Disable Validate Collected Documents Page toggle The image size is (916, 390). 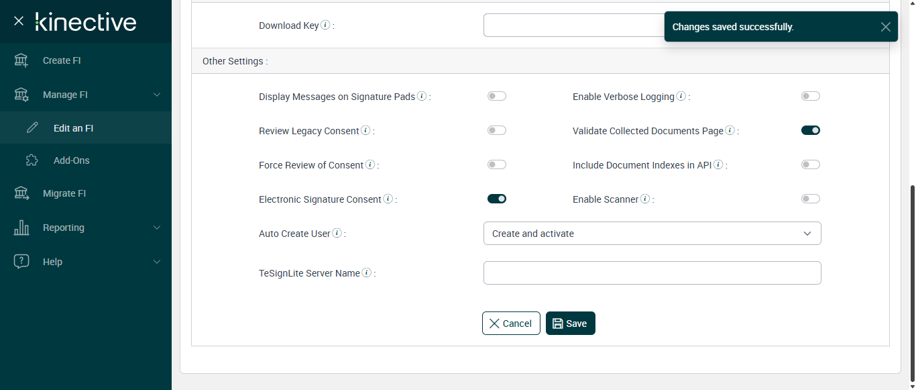(x=811, y=130)
